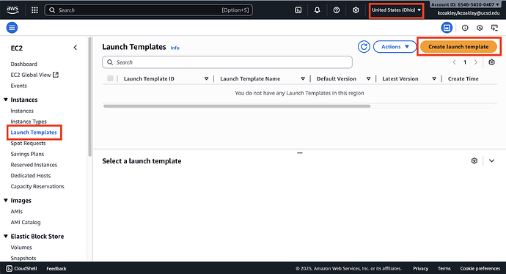Open Feedback in the footer
506x274 pixels.
coord(56,269)
